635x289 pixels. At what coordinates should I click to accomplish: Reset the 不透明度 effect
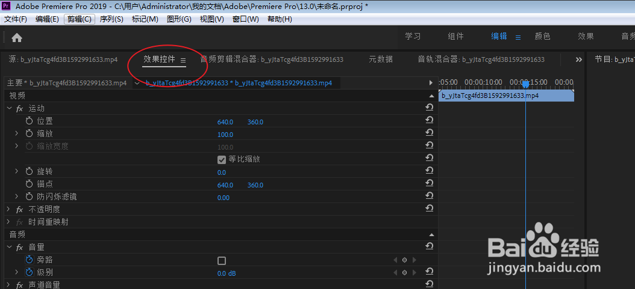(430, 208)
